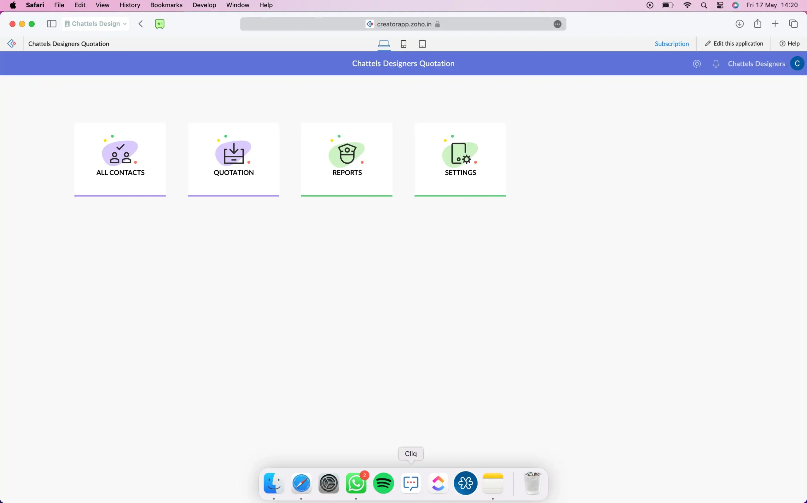Open the ALL CONTACTS tile
Screen dimensions: 807x503
120,160
